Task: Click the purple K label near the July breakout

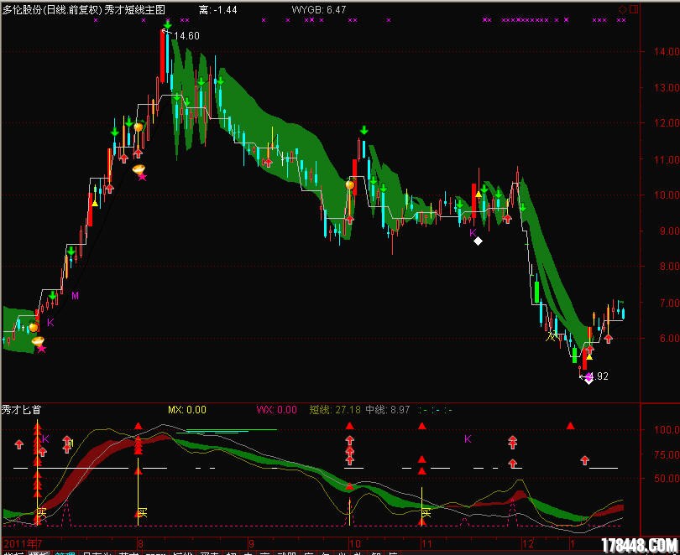Action: coord(50,323)
